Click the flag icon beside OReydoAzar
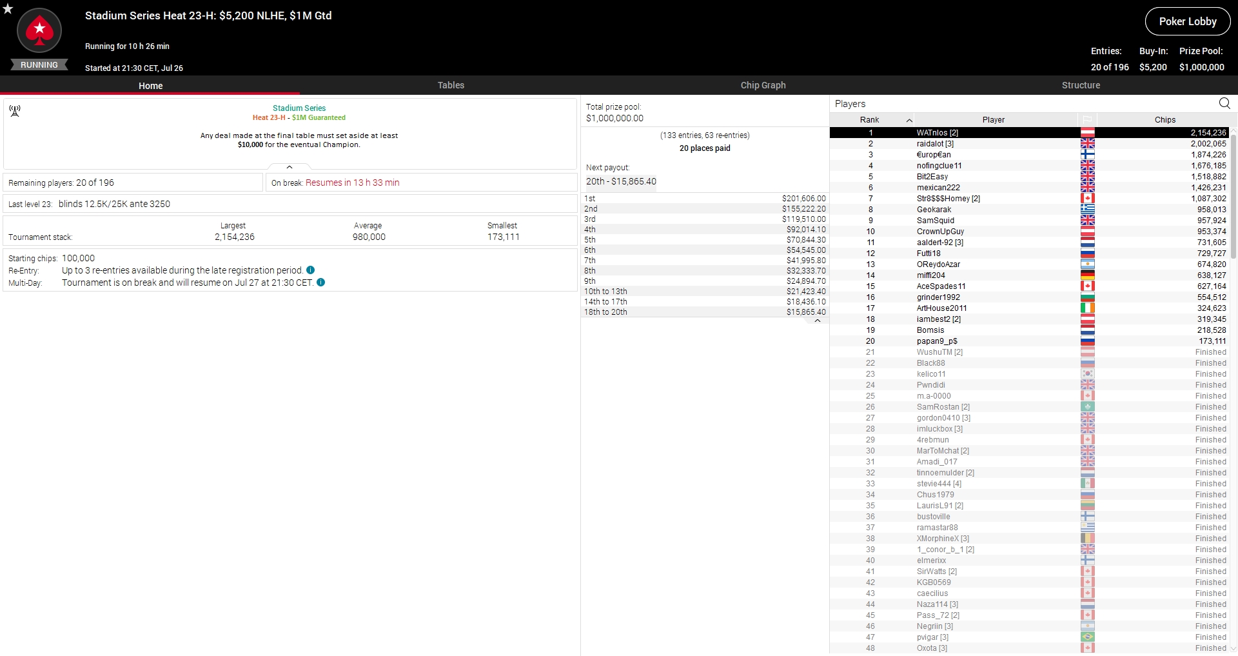Image resolution: width=1238 pixels, height=656 pixels. [x=1087, y=264]
